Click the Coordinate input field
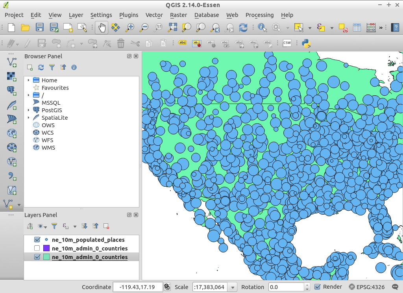Viewport: 403px width, 293px height. (x=138, y=287)
